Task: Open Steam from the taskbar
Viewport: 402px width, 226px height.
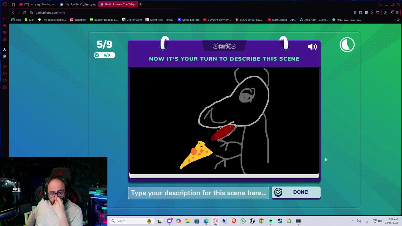Action: coord(280,221)
